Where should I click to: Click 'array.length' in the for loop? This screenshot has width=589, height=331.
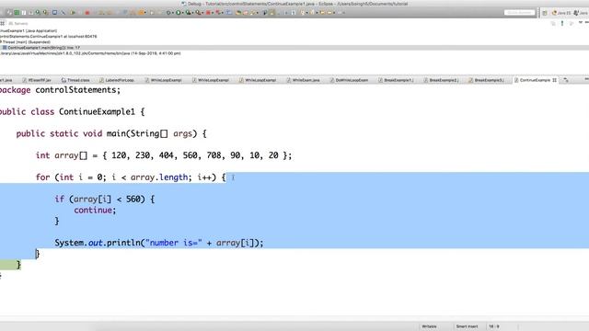coord(159,177)
